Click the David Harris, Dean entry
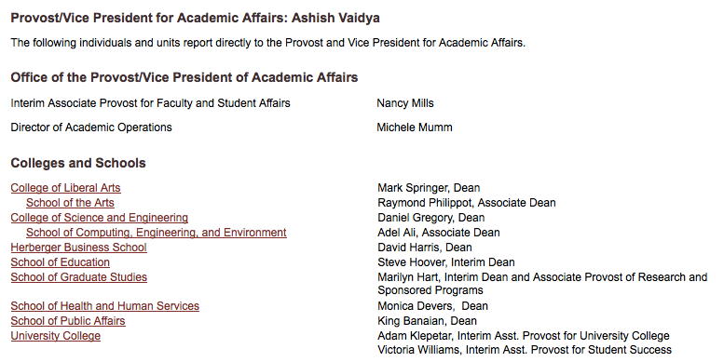 coord(424,248)
